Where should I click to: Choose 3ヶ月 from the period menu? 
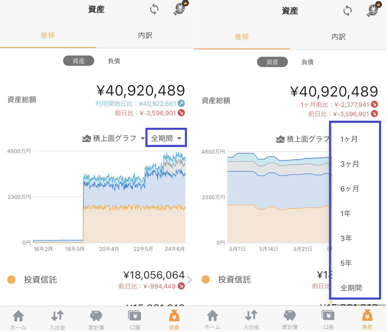click(350, 164)
